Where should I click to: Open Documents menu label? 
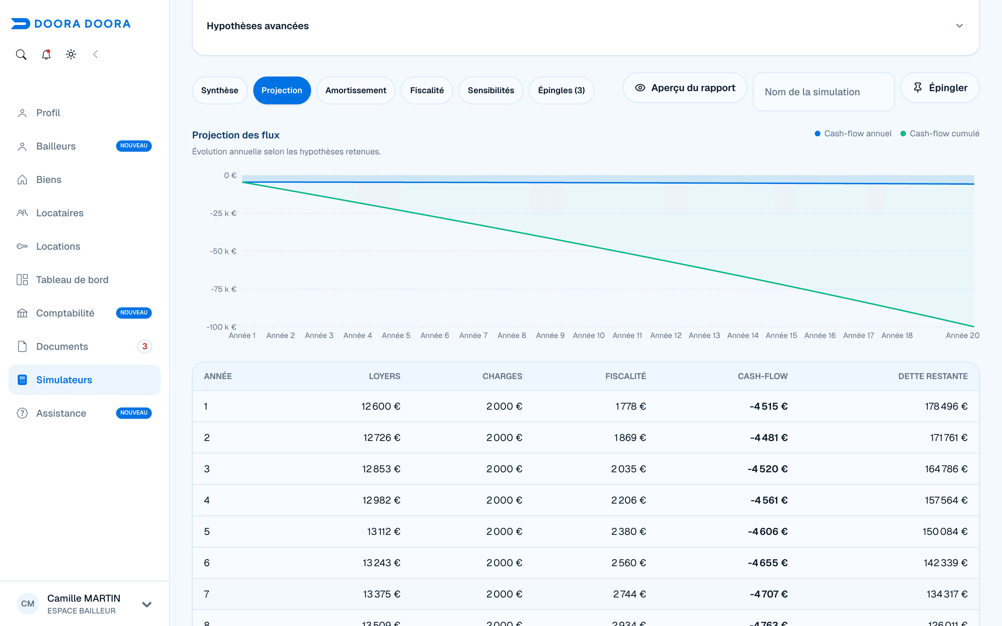pos(62,346)
